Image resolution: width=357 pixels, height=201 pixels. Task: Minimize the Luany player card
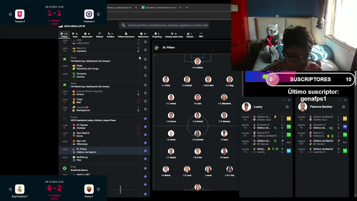[x=283, y=100]
